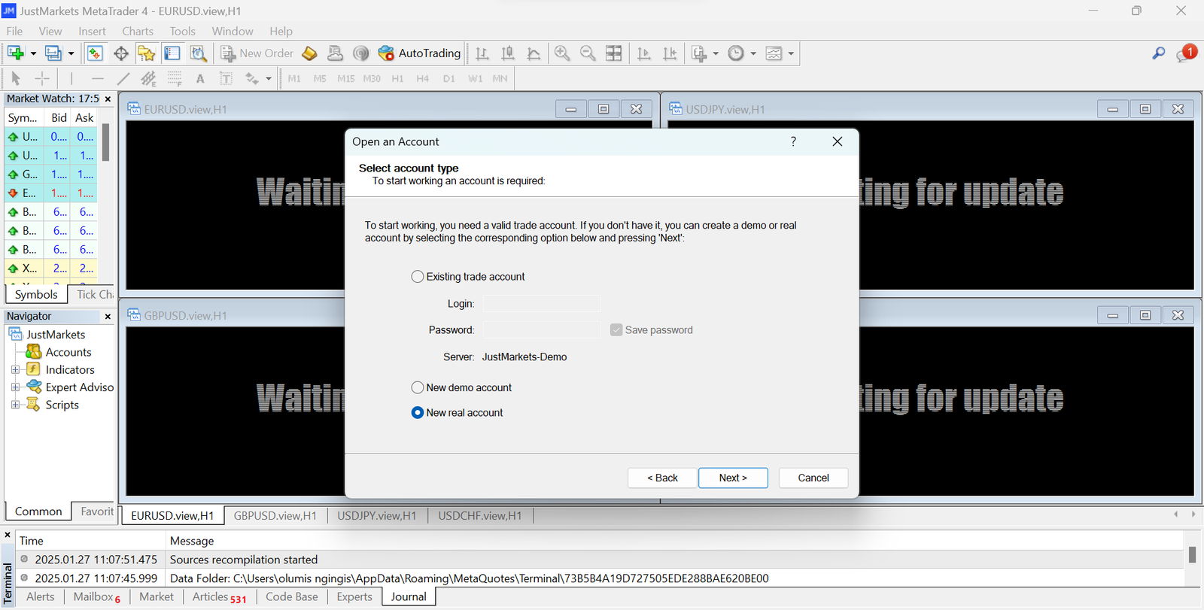Select the New real account option
This screenshot has height=610, width=1204.
point(418,413)
